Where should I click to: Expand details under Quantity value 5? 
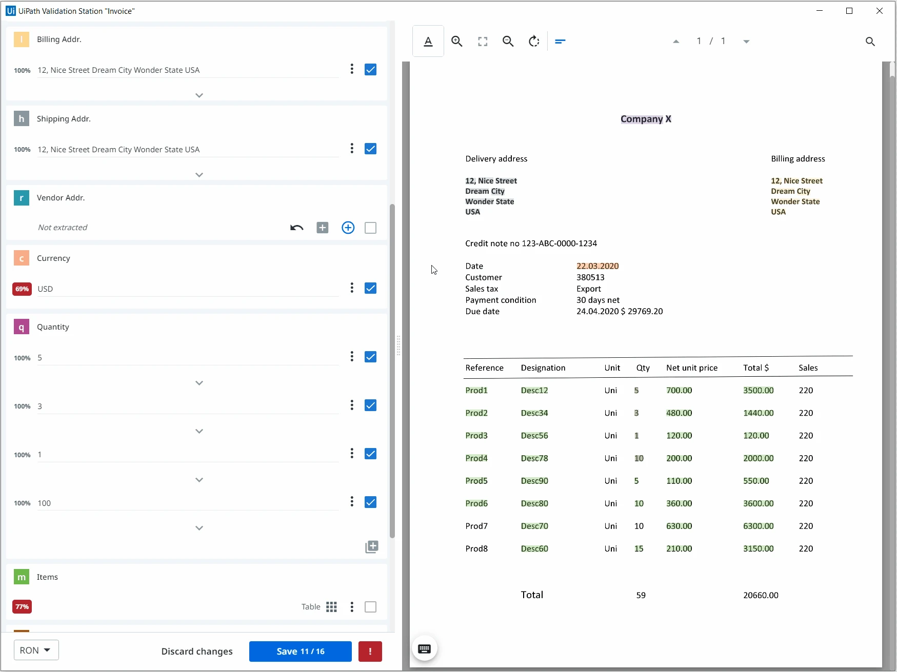[199, 383]
